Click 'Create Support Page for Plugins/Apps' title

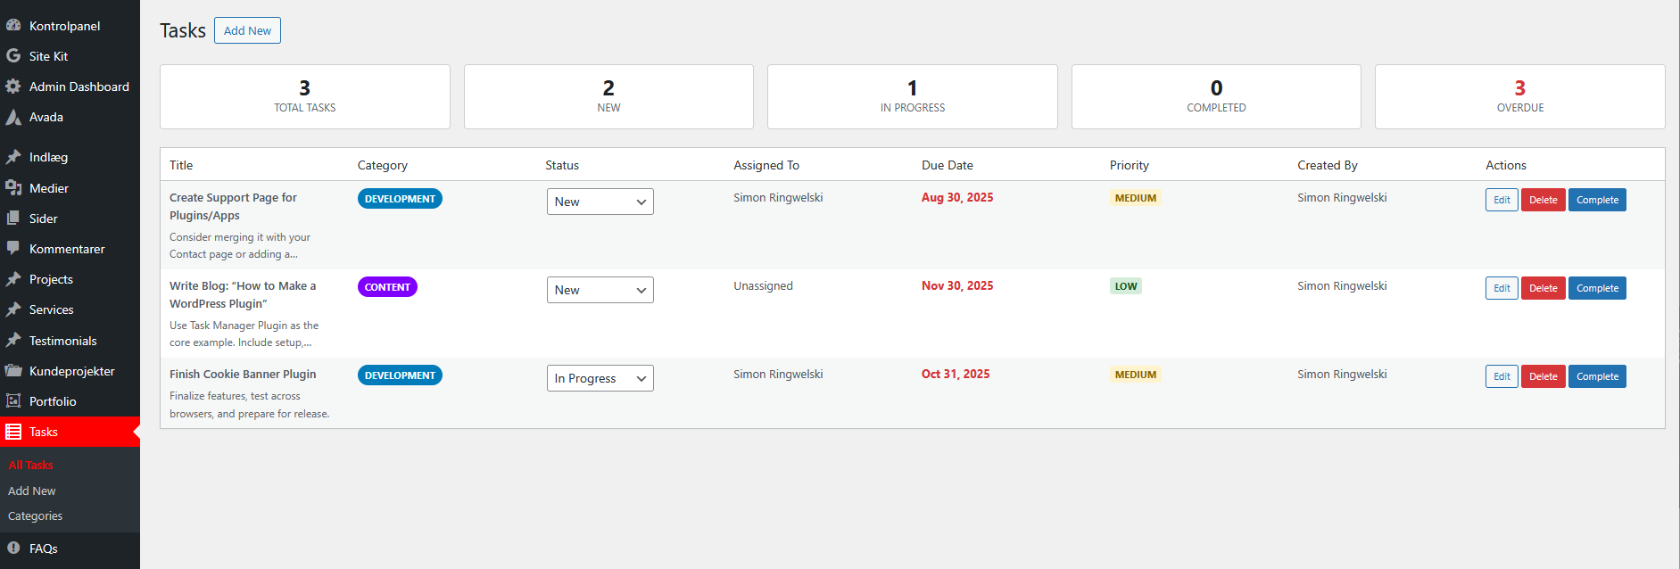[x=233, y=206]
